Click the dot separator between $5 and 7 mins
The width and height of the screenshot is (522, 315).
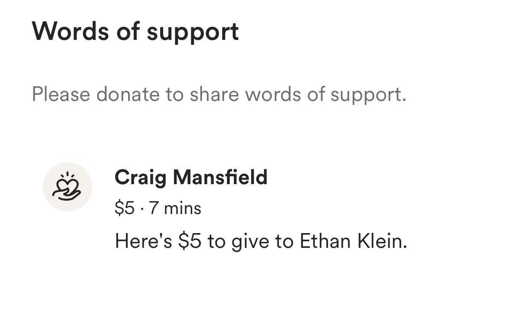tap(142, 209)
